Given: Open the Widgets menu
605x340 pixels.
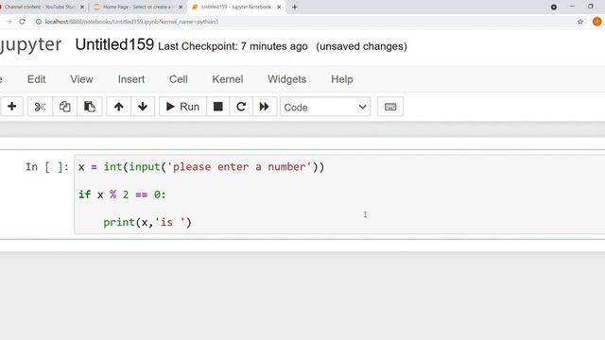Looking at the screenshot, I should (x=287, y=79).
